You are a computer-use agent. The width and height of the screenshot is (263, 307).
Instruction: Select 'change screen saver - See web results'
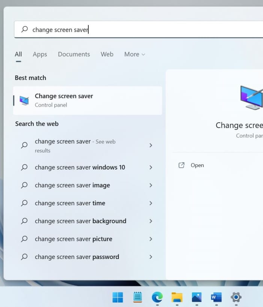pos(88,146)
